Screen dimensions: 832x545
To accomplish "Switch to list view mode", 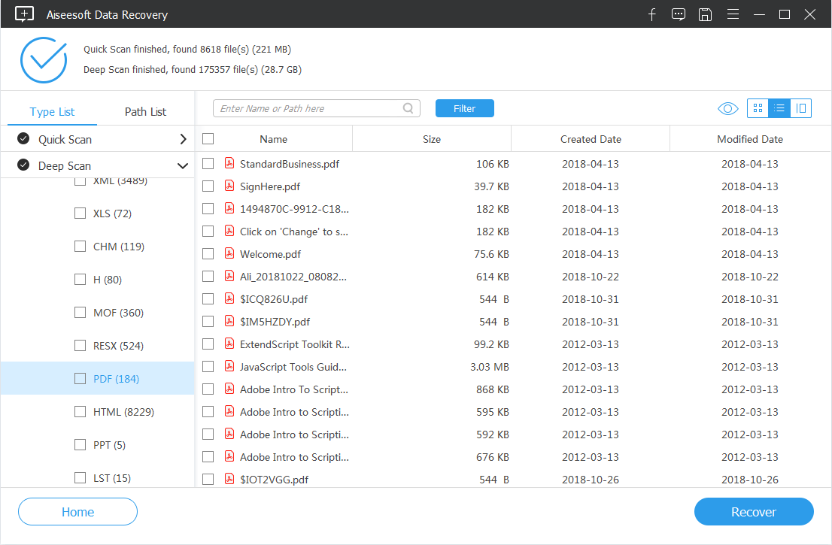I will (x=779, y=109).
